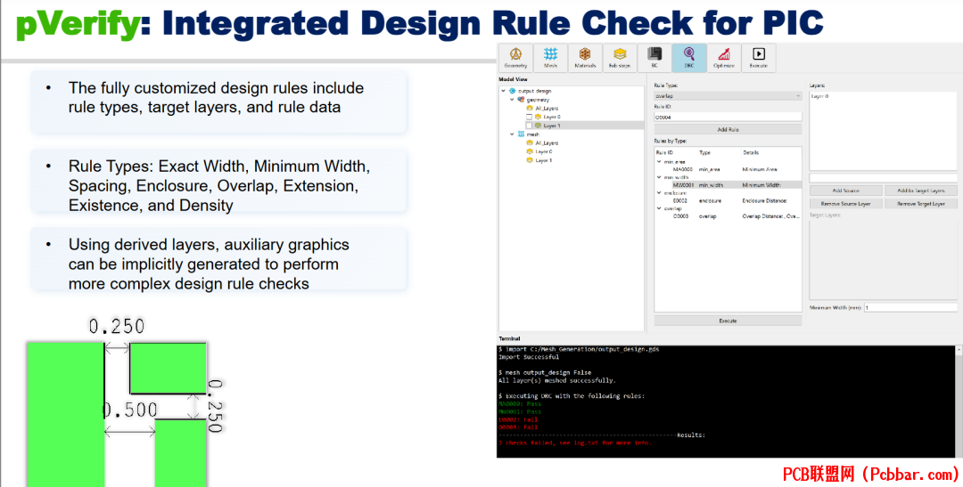The image size is (963, 487).
Task: Toggle the geometry Layer 1 checkbox
Action: click(529, 126)
